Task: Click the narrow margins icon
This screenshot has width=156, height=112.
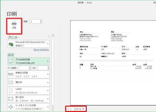Action: pos(11,99)
